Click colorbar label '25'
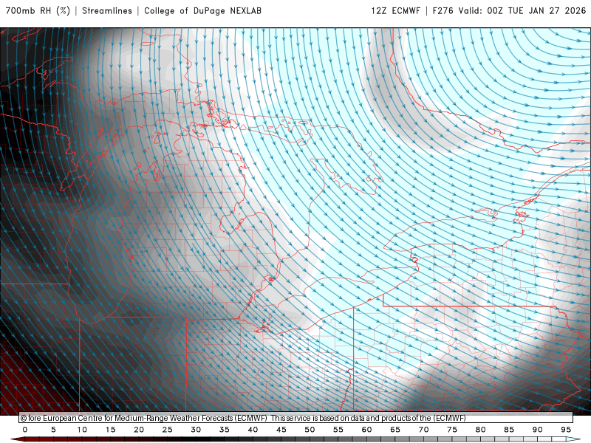This screenshot has height=443, width=591. pos(168,430)
